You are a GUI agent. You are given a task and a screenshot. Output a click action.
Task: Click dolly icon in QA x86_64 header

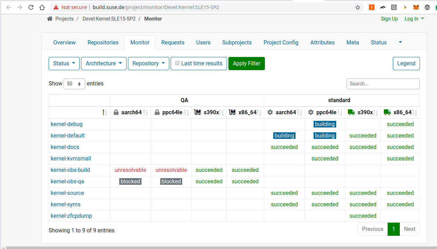pos(233,112)
